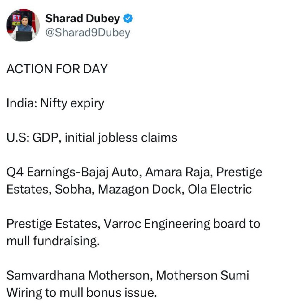291x306 pixels.
Task: Click the blue verified badge
Action: (128, 18)
